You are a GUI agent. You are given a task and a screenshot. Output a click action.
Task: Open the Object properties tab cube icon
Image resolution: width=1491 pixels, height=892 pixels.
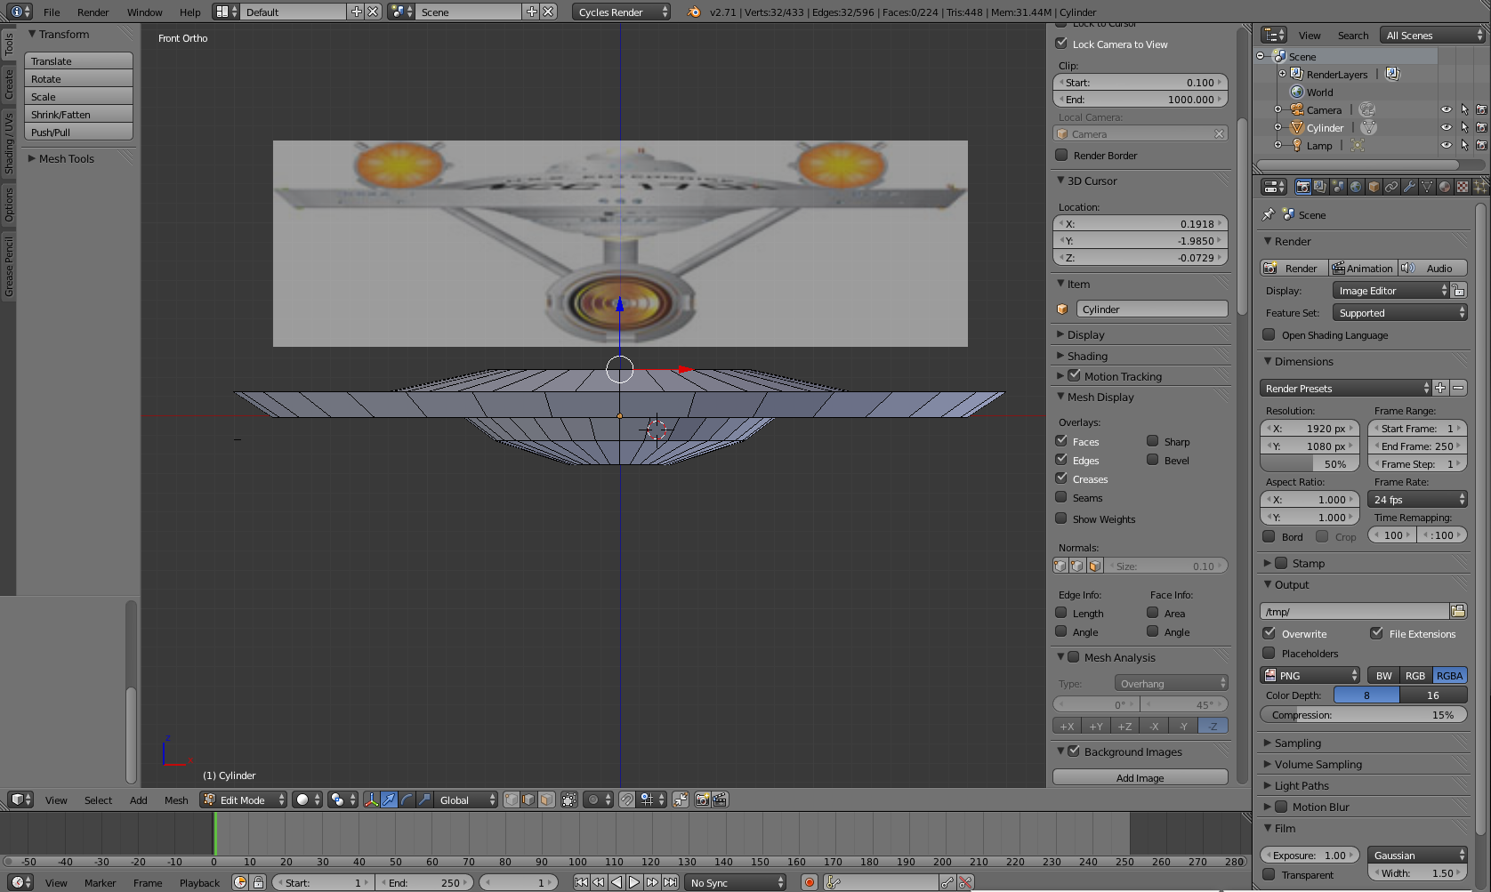coord(1374,187)
